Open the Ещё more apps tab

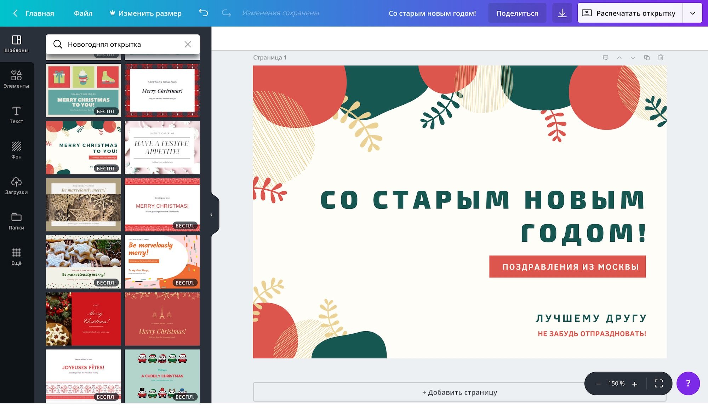click(x=16, y=257)
